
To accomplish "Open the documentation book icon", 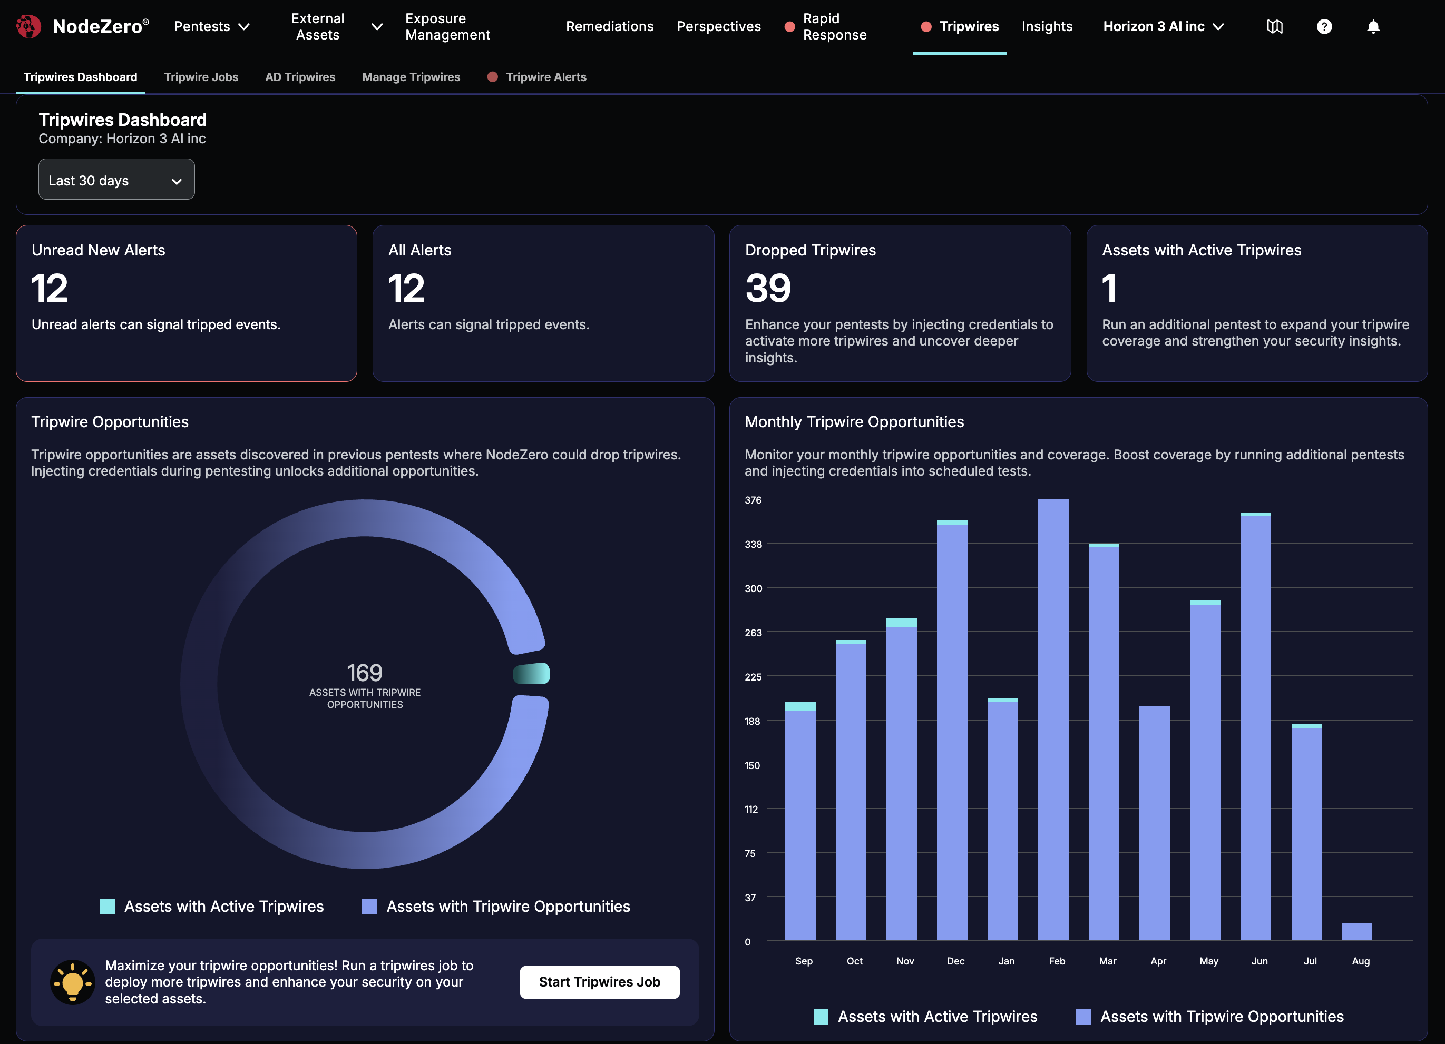I will [1274, 26].
